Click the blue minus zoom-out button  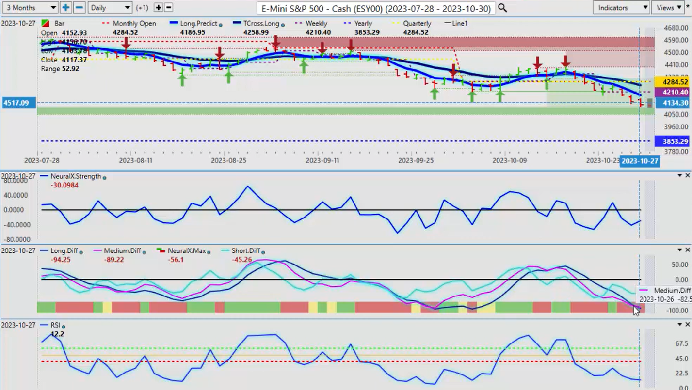[79, 8]
